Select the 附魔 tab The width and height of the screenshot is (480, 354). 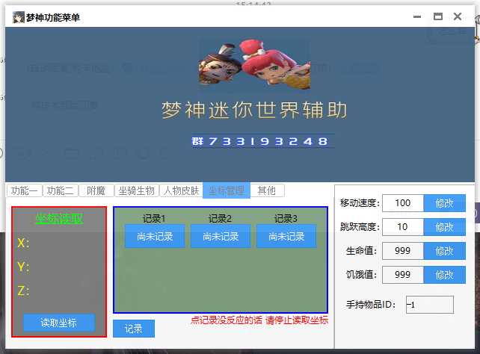point(96,190)
